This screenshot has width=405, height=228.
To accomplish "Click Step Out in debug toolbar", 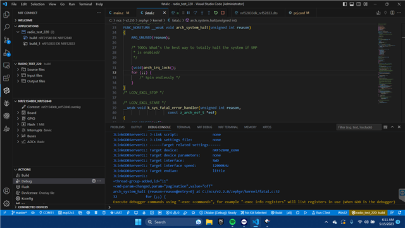I will click(209, 13).
